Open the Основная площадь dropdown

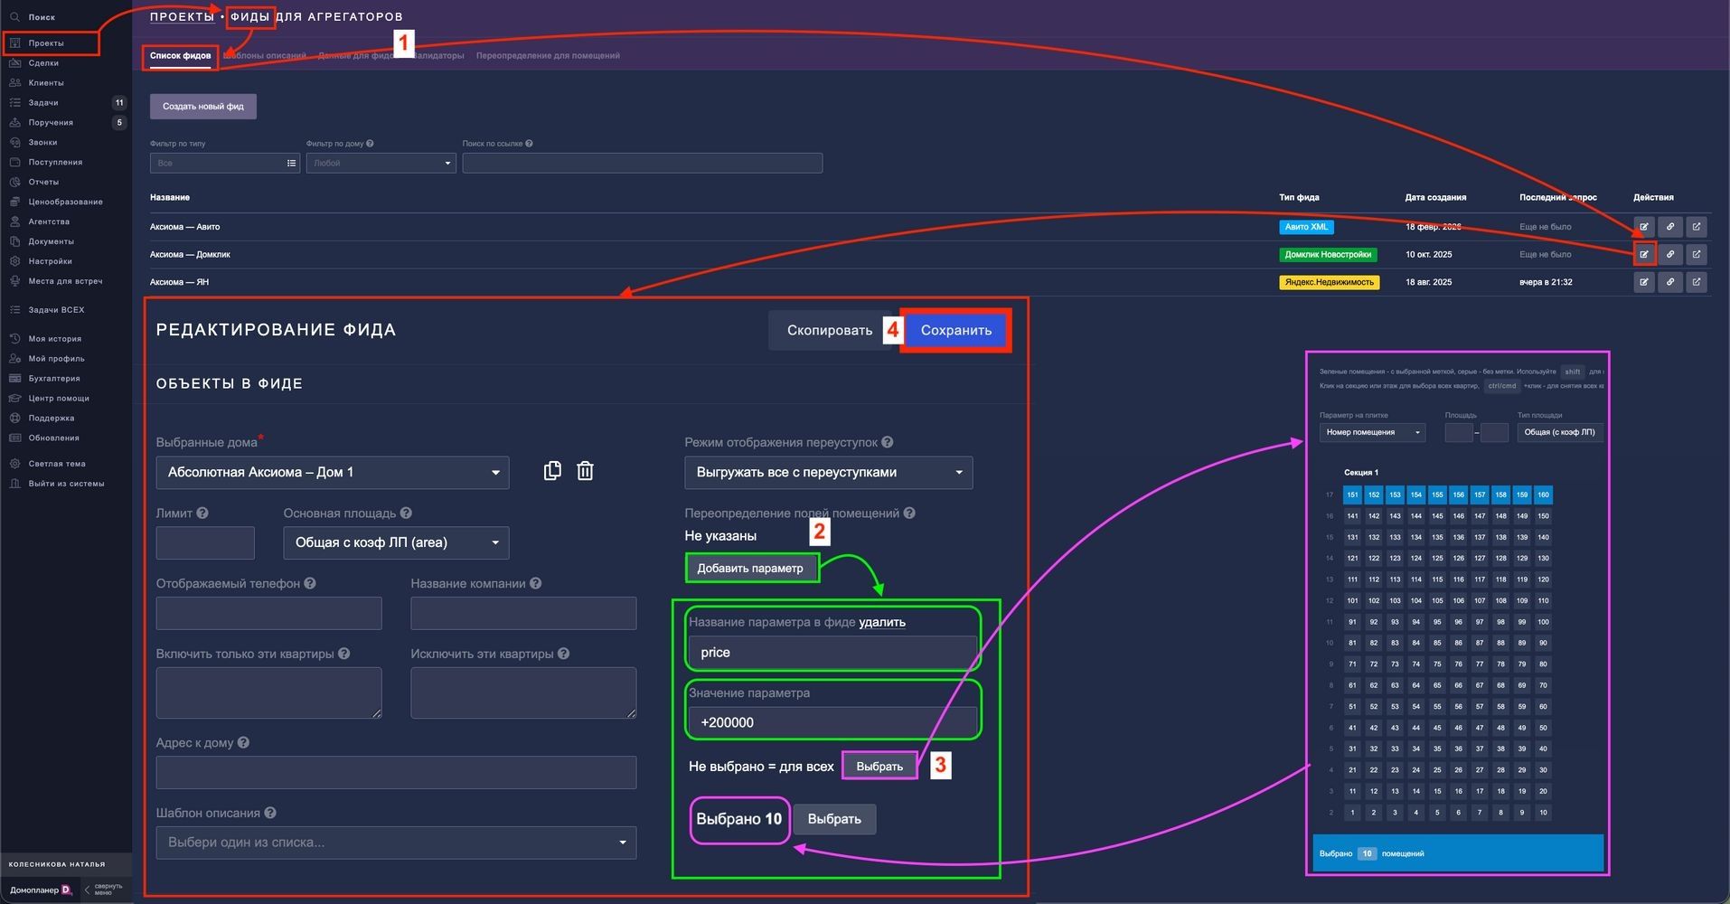(x=396, y=542)
